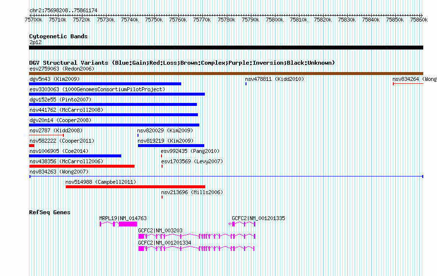Click the 75820k ruler tick label
The width and height of the screenshot is (437, 276).
tap(323, 20)
